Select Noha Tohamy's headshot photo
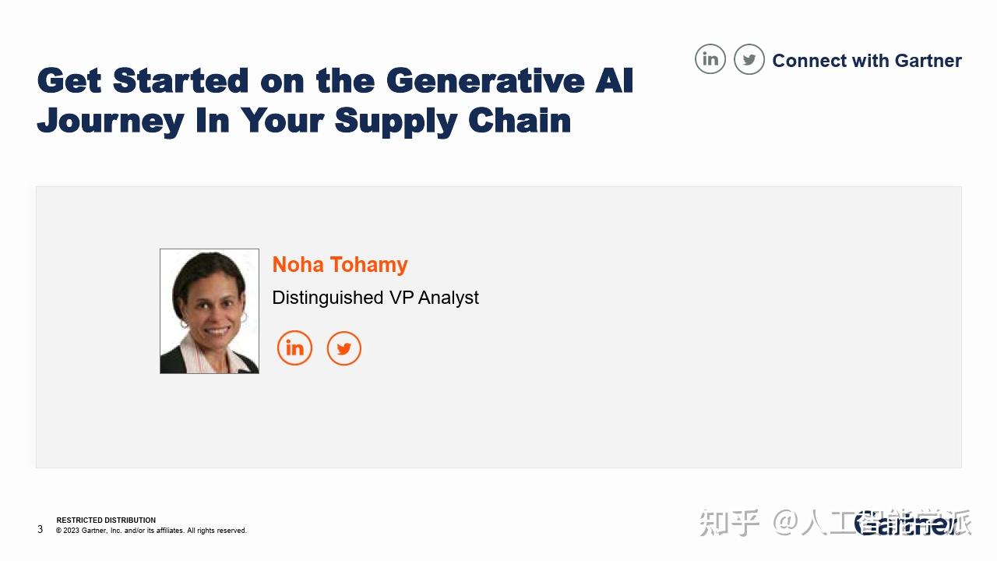Viewport: 997px width, 561px height. (210, 311)
